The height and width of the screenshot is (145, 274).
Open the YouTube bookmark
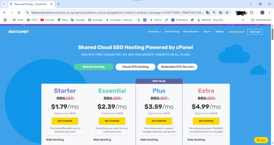(47, 20)
